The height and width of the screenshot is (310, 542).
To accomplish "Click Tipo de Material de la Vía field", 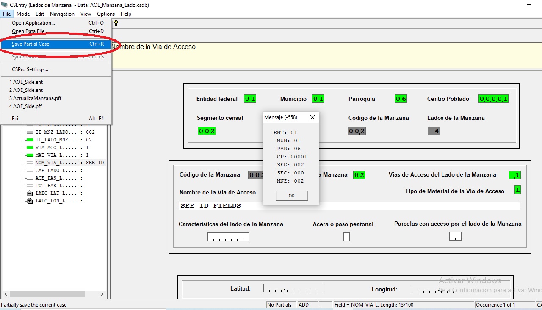I will [x=517, y=190].
